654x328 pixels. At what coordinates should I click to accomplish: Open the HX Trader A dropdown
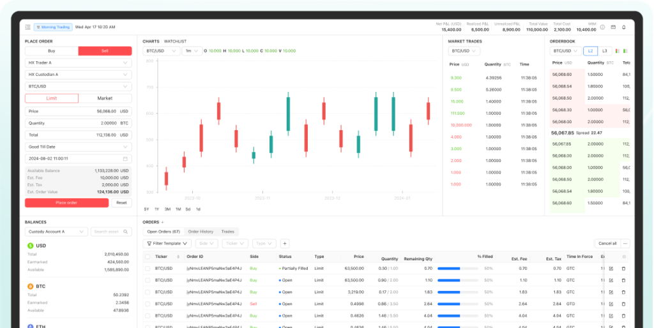point(79,63)
